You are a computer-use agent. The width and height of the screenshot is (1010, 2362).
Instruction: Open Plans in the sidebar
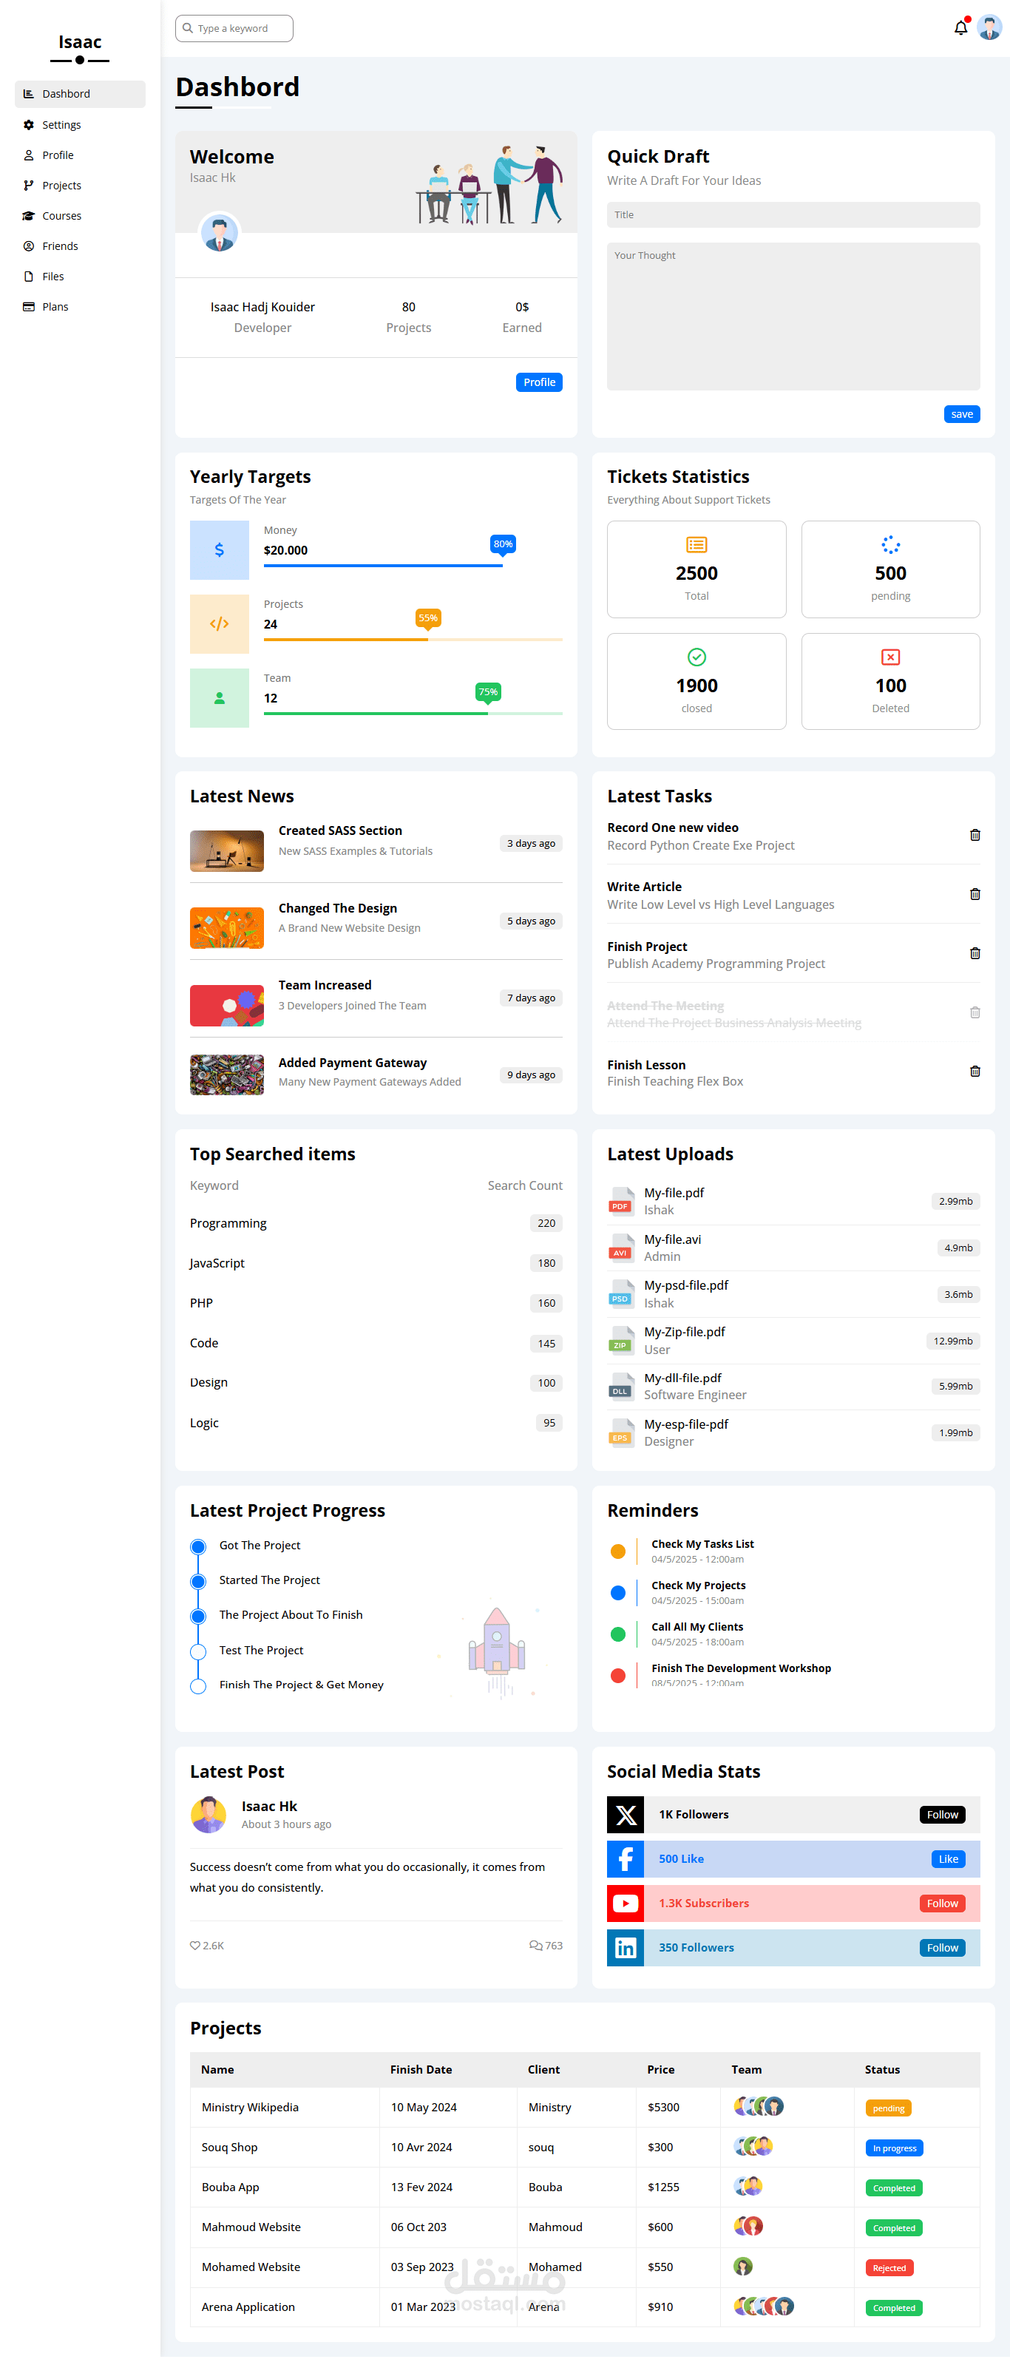pyautogui.click(x=80, y=306)
